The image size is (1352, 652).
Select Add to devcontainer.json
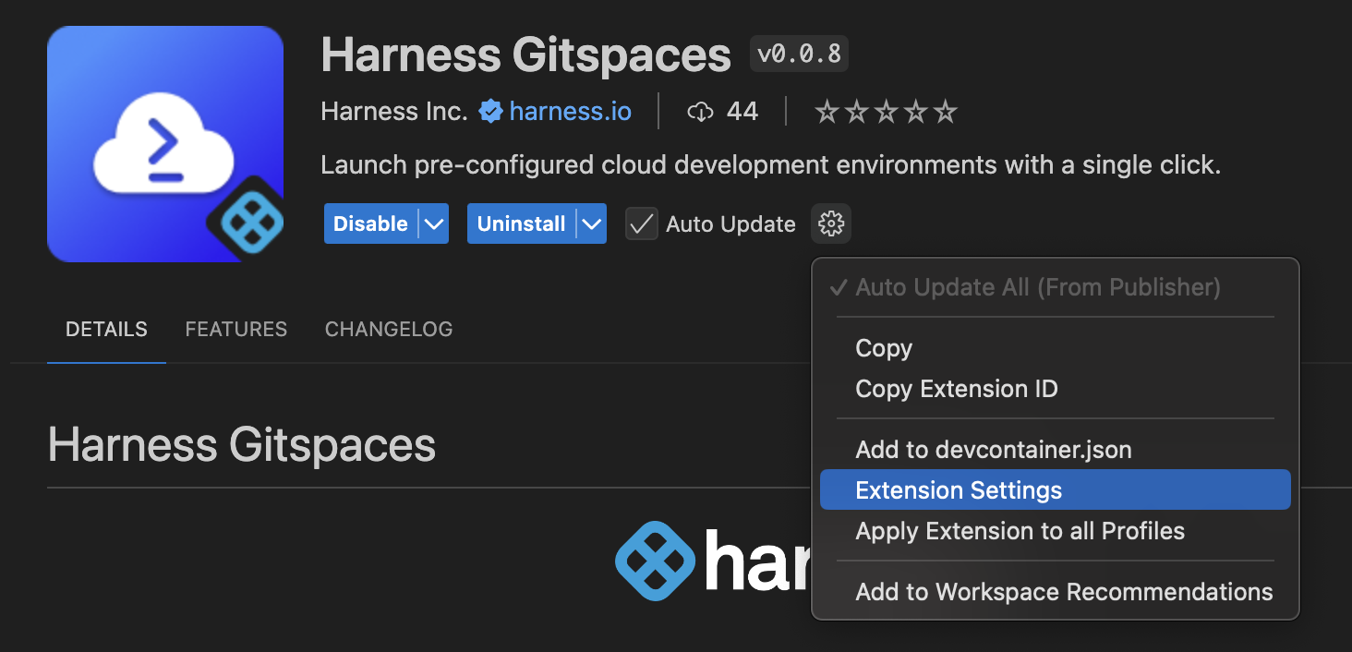coord(993,450)
